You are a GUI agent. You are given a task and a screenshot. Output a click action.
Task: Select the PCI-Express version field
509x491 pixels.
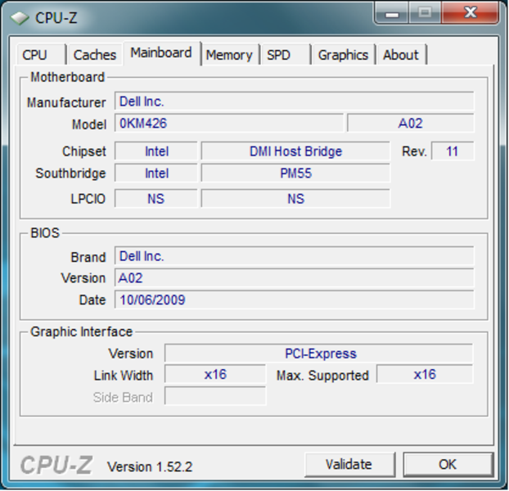coord(318,353)
